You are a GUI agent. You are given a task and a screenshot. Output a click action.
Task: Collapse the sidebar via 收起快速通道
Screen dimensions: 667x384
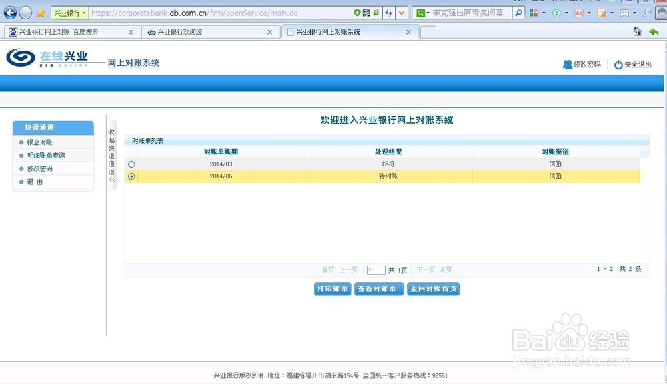click(111, 156)
